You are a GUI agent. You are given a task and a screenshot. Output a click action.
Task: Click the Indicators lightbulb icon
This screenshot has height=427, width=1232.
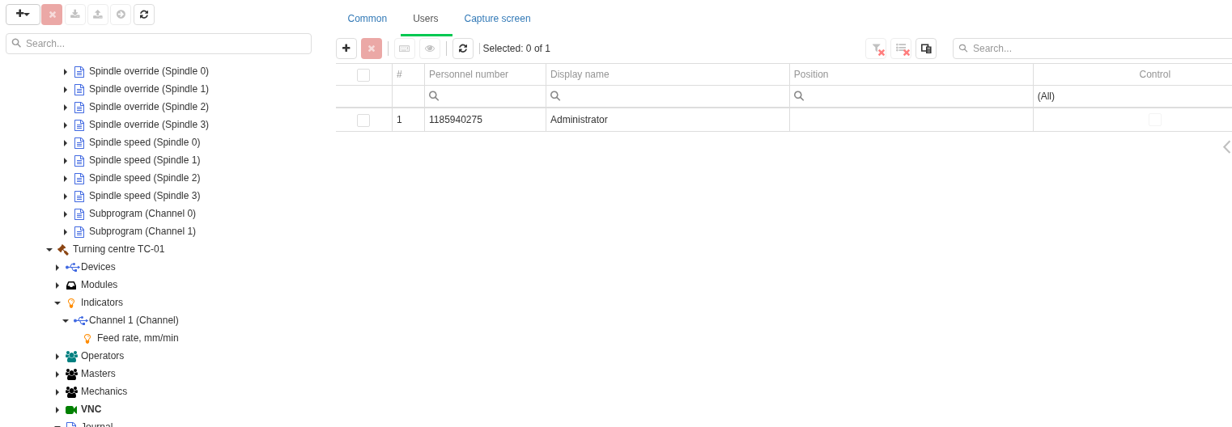(x=71, y=303)
